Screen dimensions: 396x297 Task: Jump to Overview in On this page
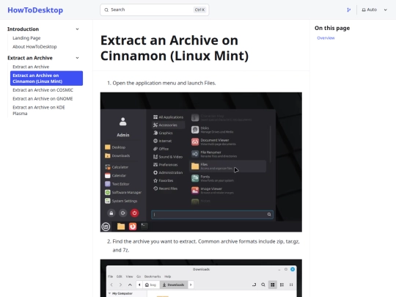click(x=326, y=38)
